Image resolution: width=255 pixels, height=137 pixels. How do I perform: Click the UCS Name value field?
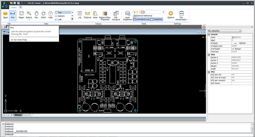(x=242, y=83)
